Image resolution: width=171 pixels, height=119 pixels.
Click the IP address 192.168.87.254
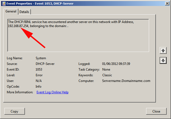18,26
